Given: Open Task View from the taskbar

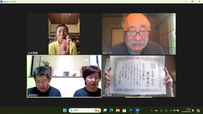Looking at the screenshot, I should [105, 111].
